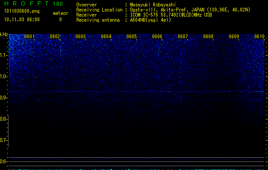Click the 0.7 kHz axis label
This screenshot has width=268, height=170.
pyautogui.click(x=3, y=140)
